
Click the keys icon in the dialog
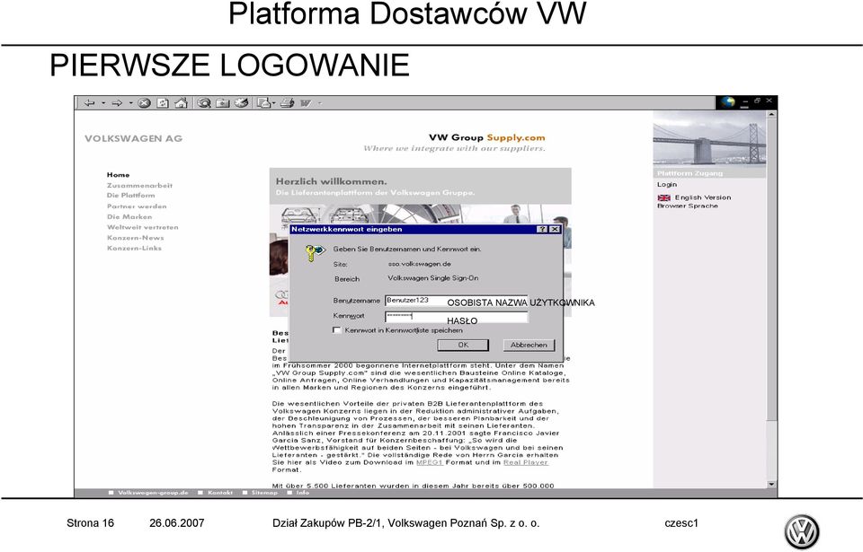[315, 253]
